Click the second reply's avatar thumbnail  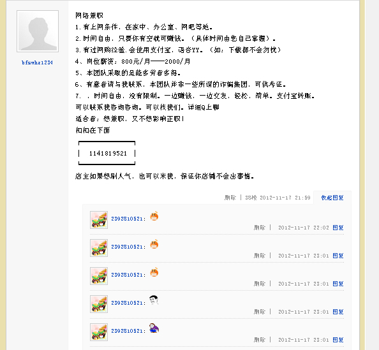(99, 248)
